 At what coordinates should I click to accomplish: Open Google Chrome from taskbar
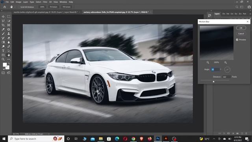(x=133, y=138)
